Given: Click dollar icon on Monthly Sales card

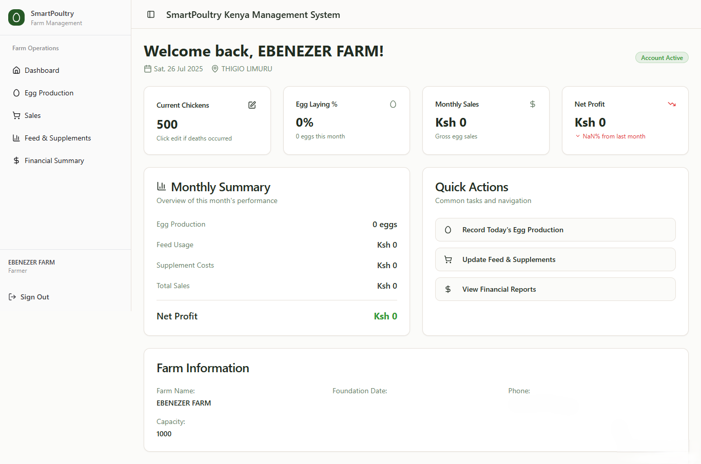Looking at the screenshot, I should click(x=533, y=104).
